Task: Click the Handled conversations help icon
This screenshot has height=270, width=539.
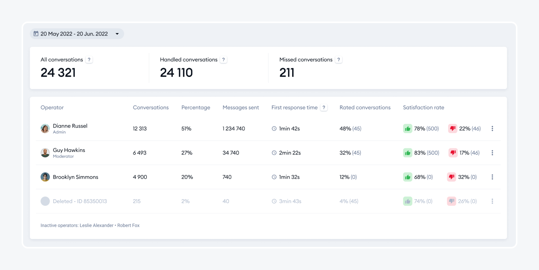Action: click(223, 59)
